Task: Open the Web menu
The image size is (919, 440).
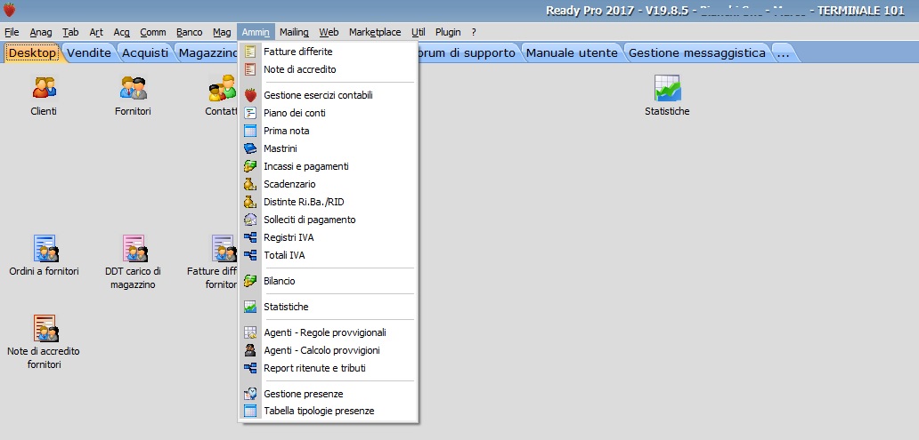Action: [x=329, y=32]
